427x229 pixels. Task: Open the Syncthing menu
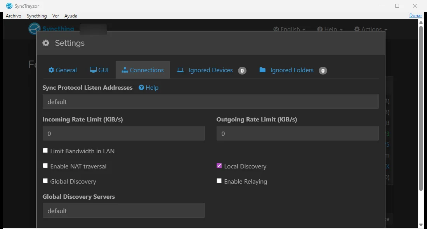pyautogui.click(x=36, y=16)
